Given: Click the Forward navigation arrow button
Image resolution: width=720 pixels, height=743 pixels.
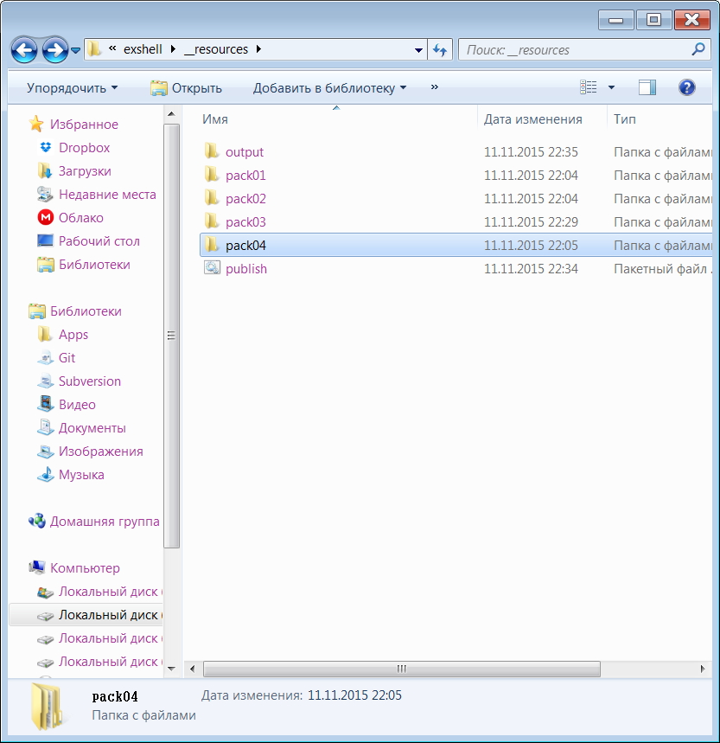Looking at the screenshot, I should (x=55, y=50).
